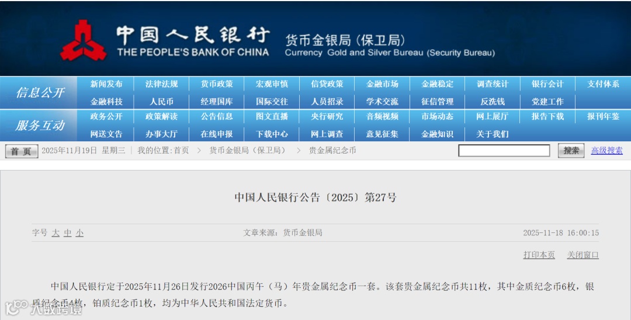The image size is (631, 320).
Task: Click article source 文章来源：货币金银局
Action: [283, 233]
